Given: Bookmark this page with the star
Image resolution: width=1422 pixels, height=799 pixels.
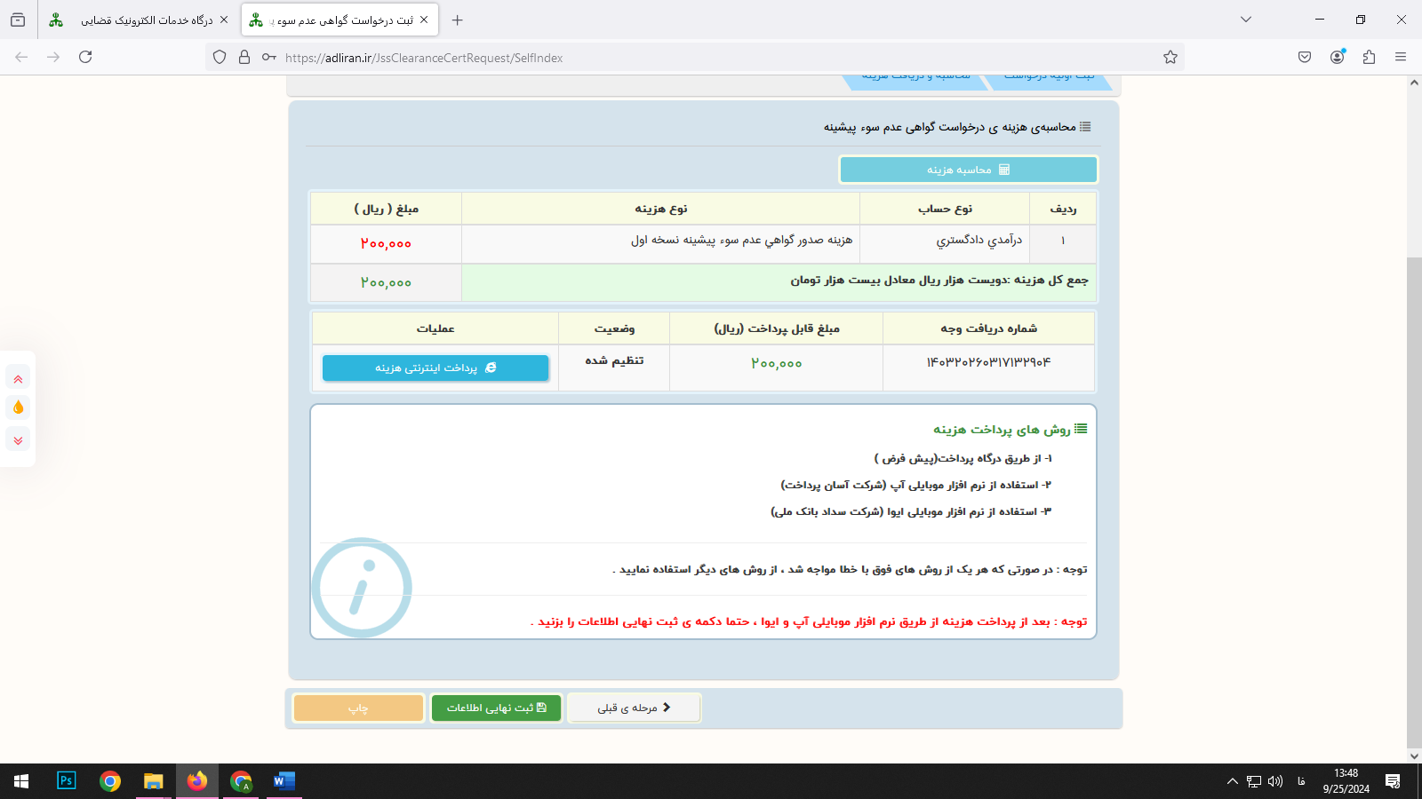Looking at the screenshot, I should pos(1170,58).
